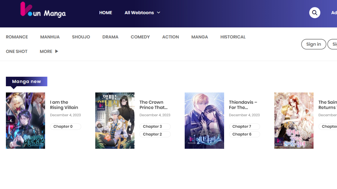Click the Sign in button
337x189 pixels.
[313, 44]
